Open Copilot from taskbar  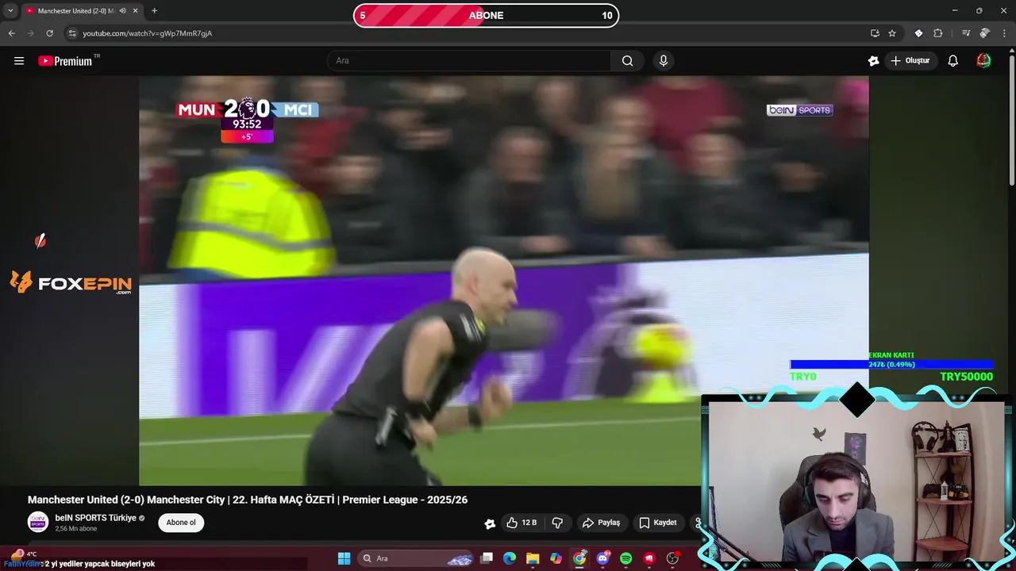[x=556, y=558]
